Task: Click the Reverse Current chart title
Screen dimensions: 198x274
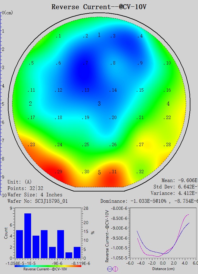Action: 99,7
